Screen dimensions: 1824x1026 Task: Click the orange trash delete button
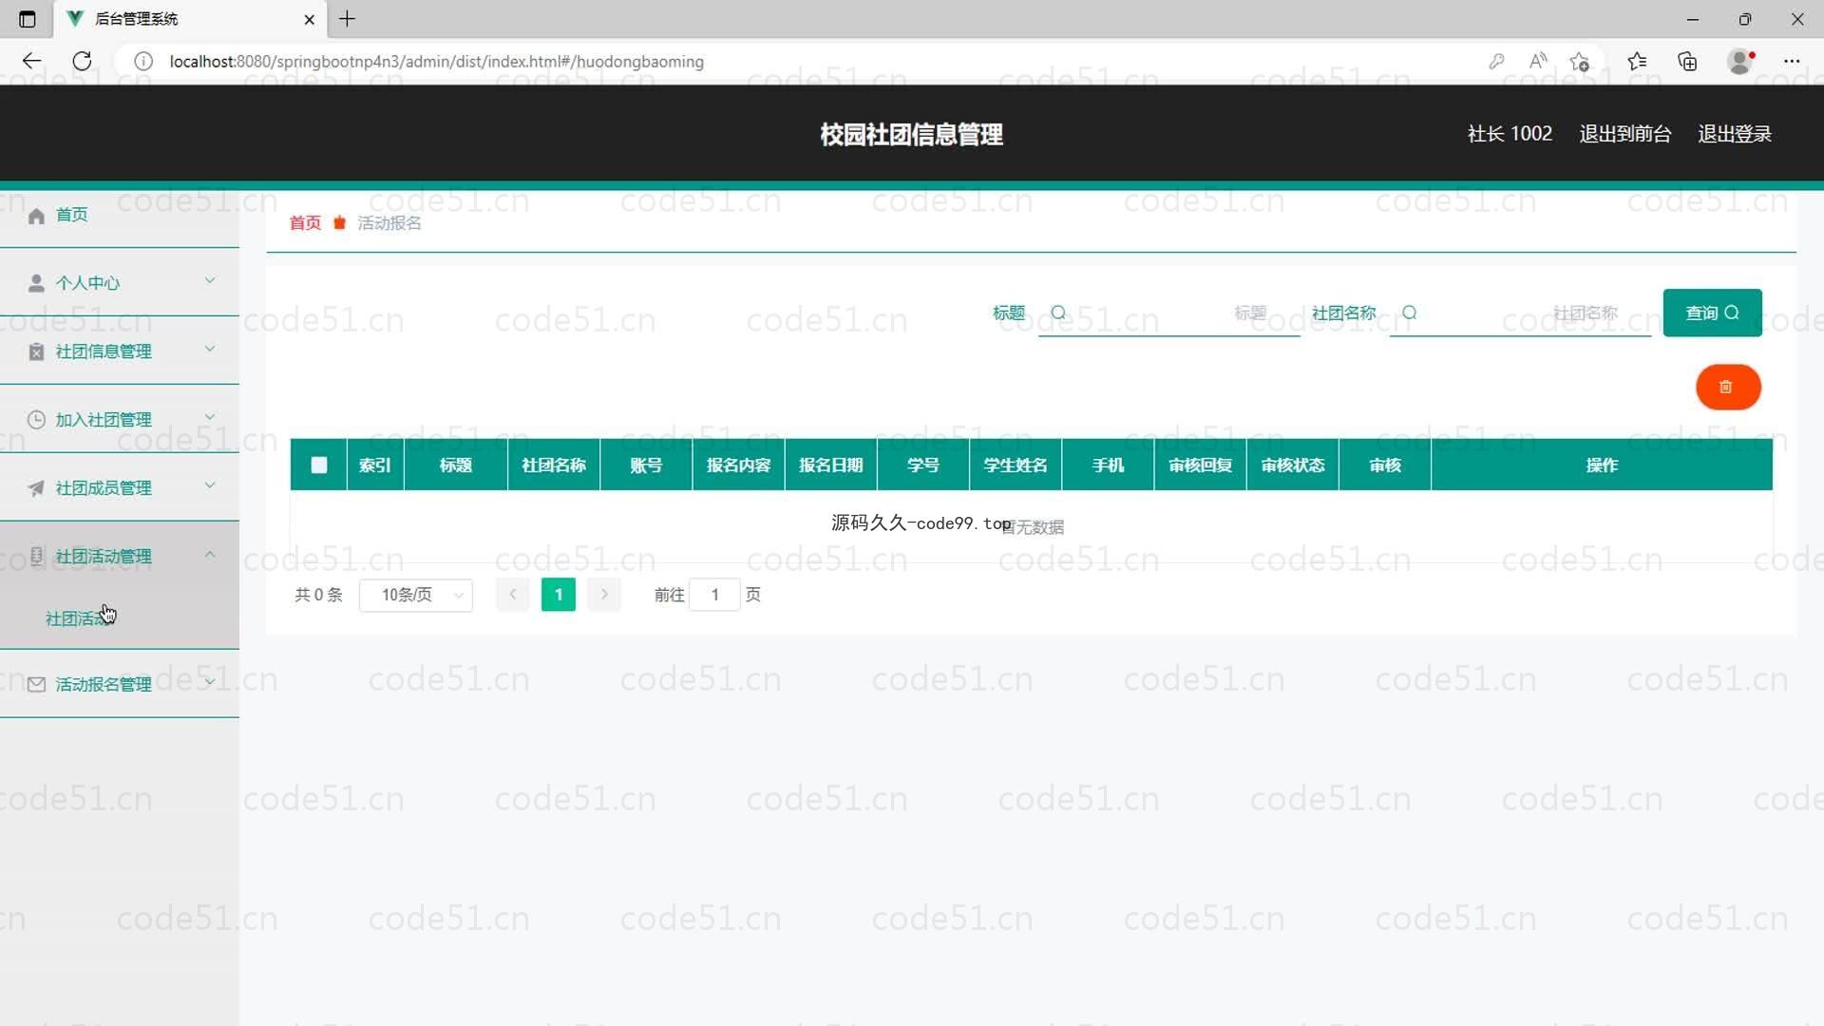pyautogui.click(x=1728, y=387)
